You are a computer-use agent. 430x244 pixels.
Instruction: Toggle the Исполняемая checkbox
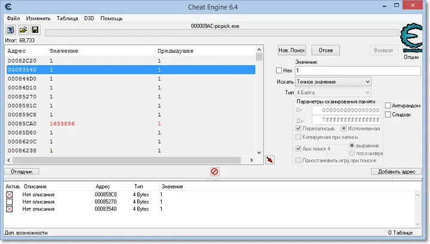tap(343, 128)
